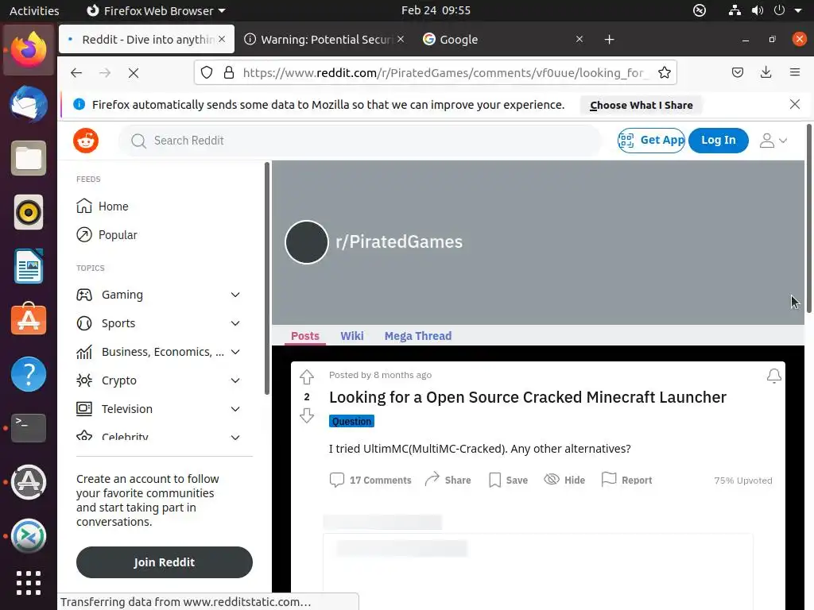Dismiss the Mozilla data notification bar
The height and width of the screenshot is (610, 814).
tap(794, 104)
